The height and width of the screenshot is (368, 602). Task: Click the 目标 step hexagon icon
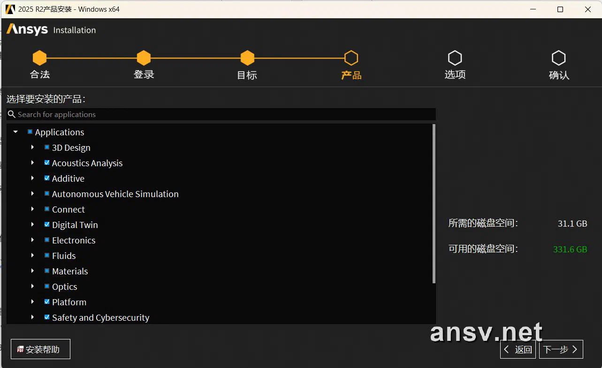coord(247,58)
